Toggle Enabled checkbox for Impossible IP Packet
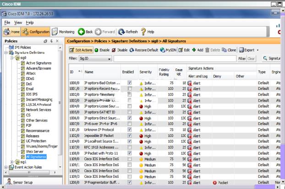The width and height of the screenshot is (285, 189). (129, 135)
